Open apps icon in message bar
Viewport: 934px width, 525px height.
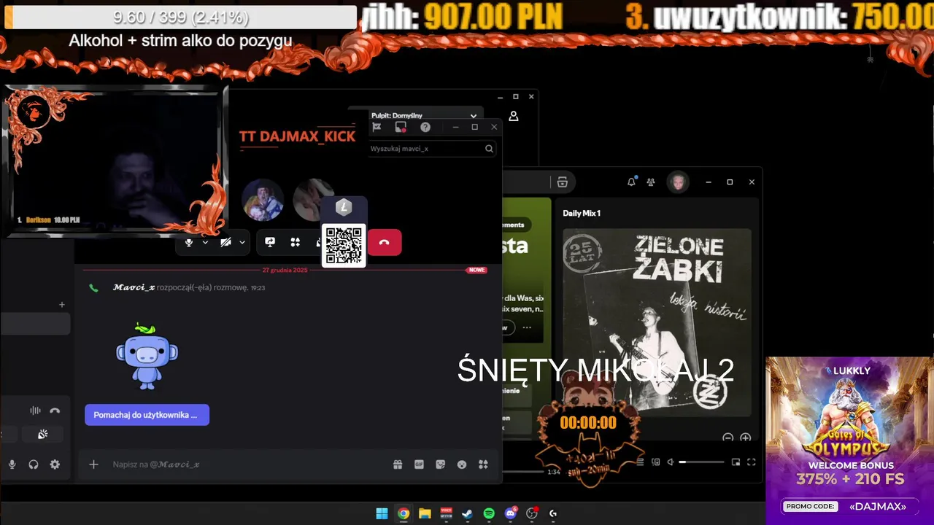click(x=483, y=464)
